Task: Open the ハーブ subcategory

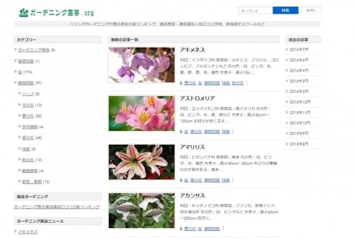Action: pos(28,94)
